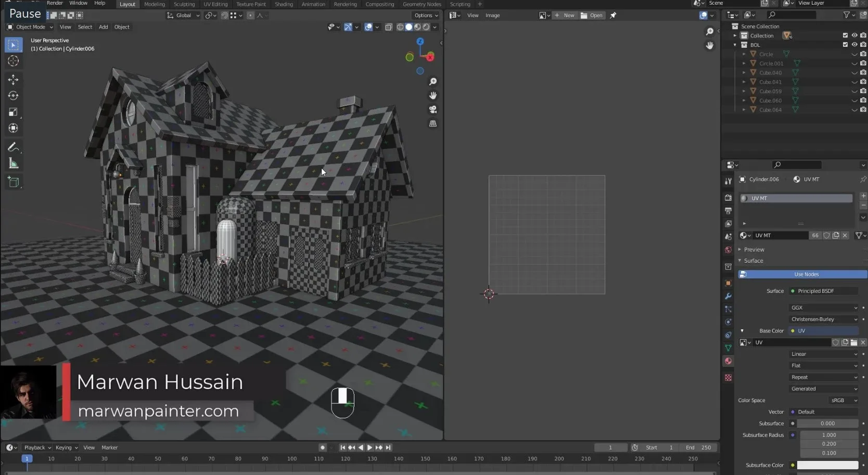Switch to the Shading workspace tab
868x475 pixels.
[x=284, y=4]
